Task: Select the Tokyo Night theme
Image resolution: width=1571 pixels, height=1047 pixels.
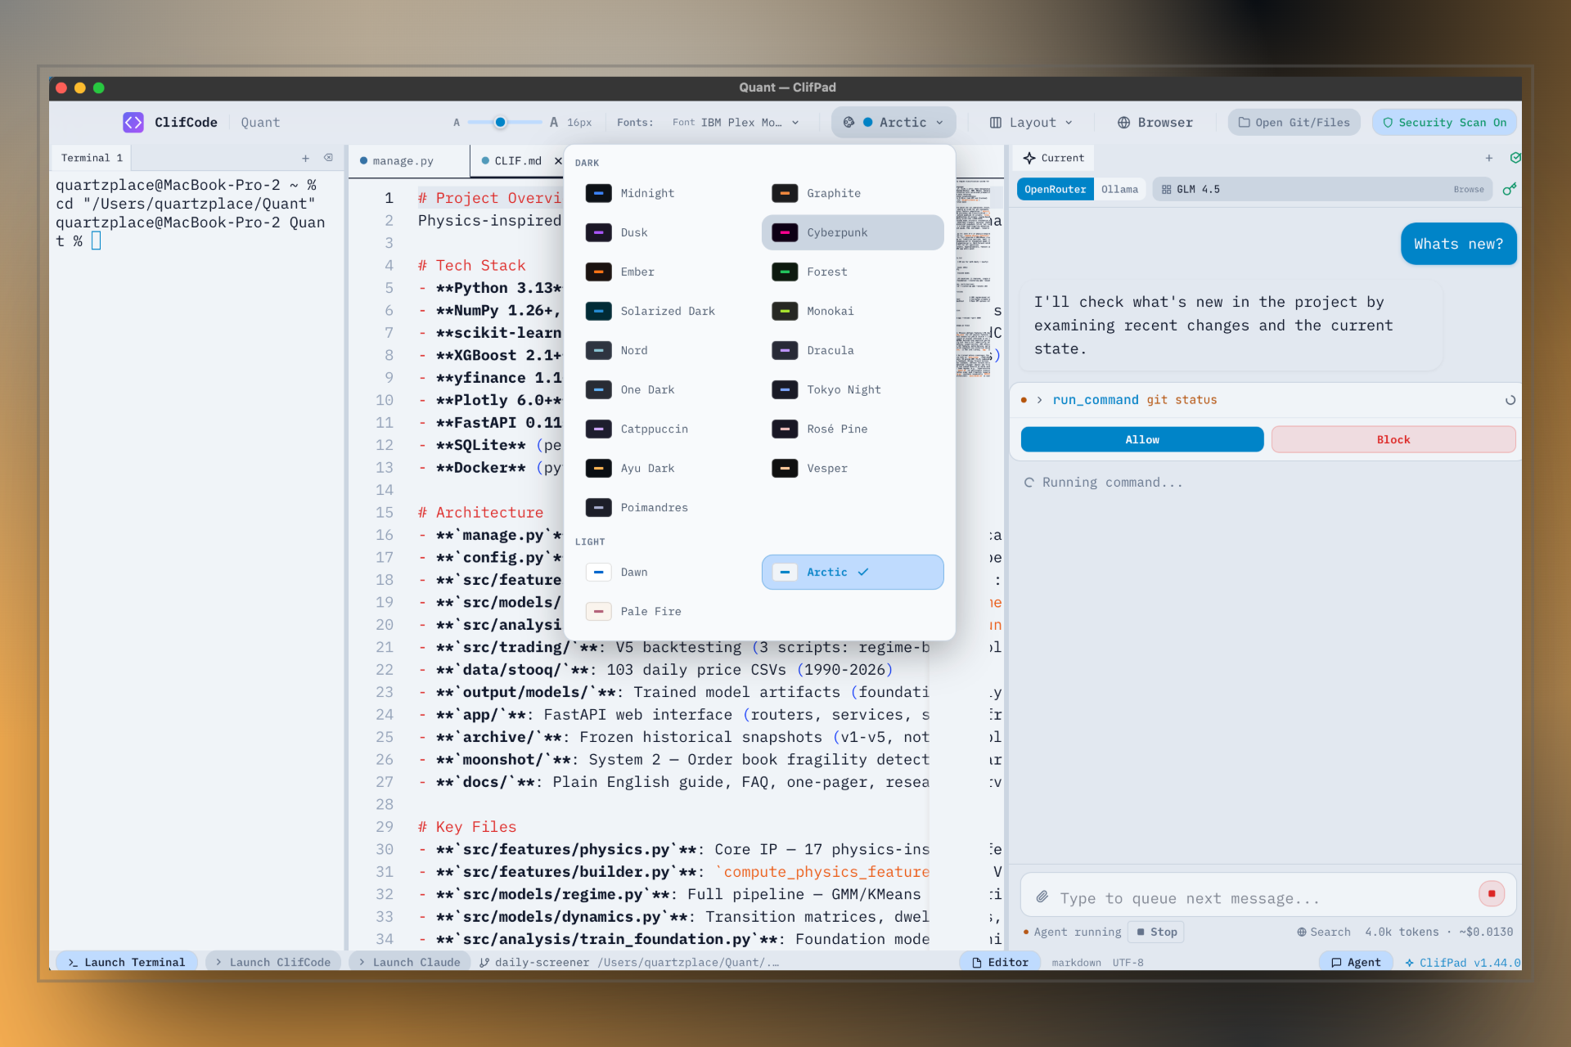Action: (853, 389)
